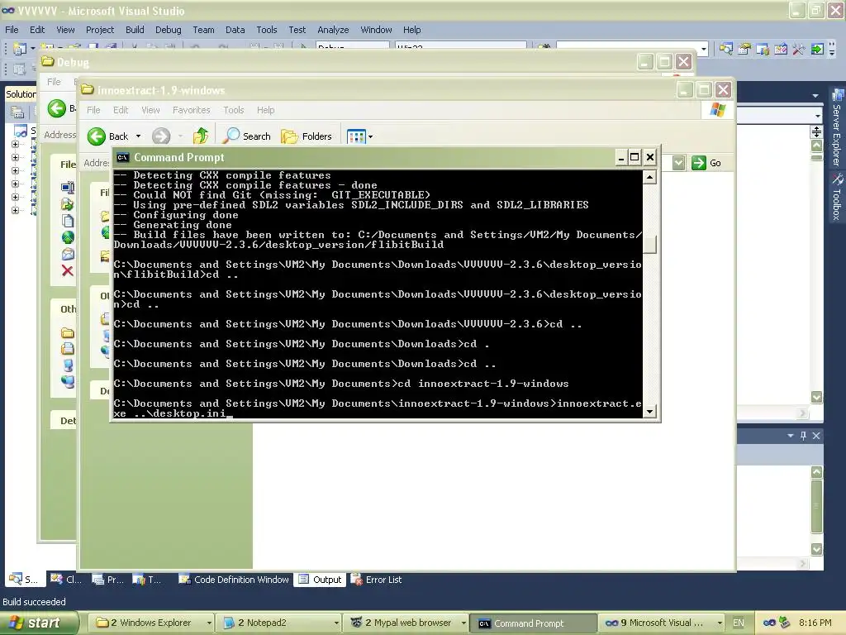Click the Back button in innoextract Explorer

pos(108,136)
